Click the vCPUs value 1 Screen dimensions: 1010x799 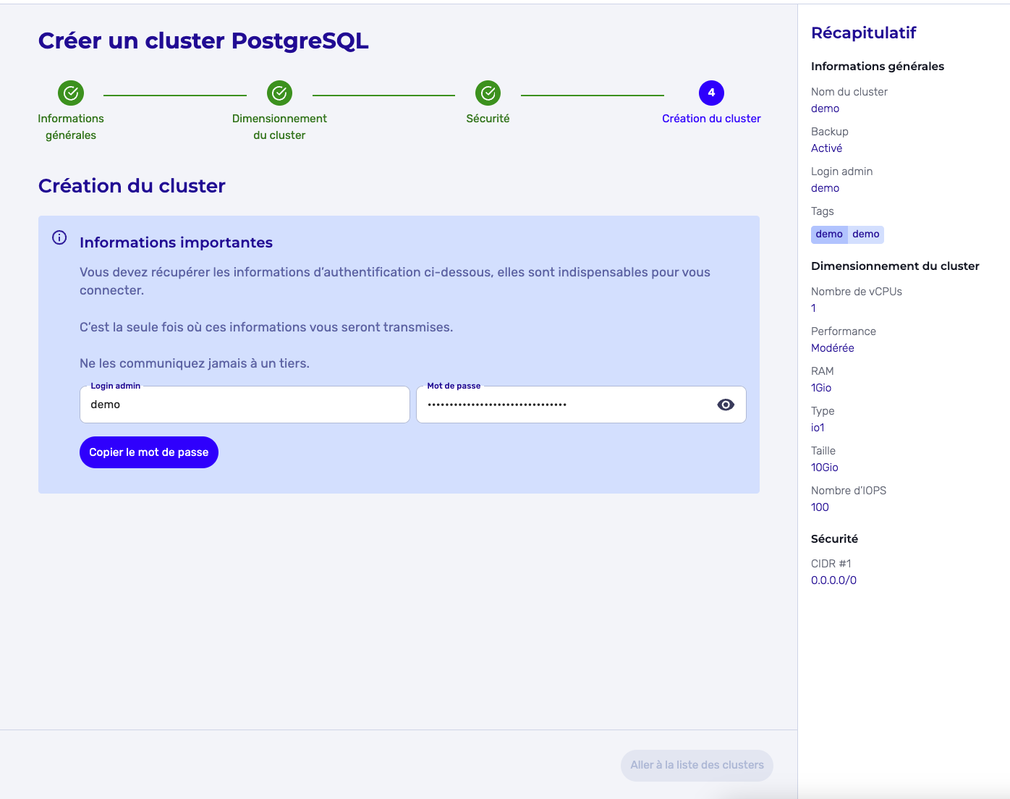click(x=813, y=308)
